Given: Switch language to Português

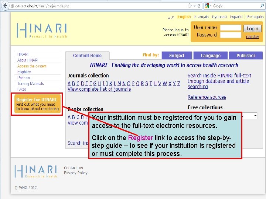Looking at the screenshot, I should [255, 17].
